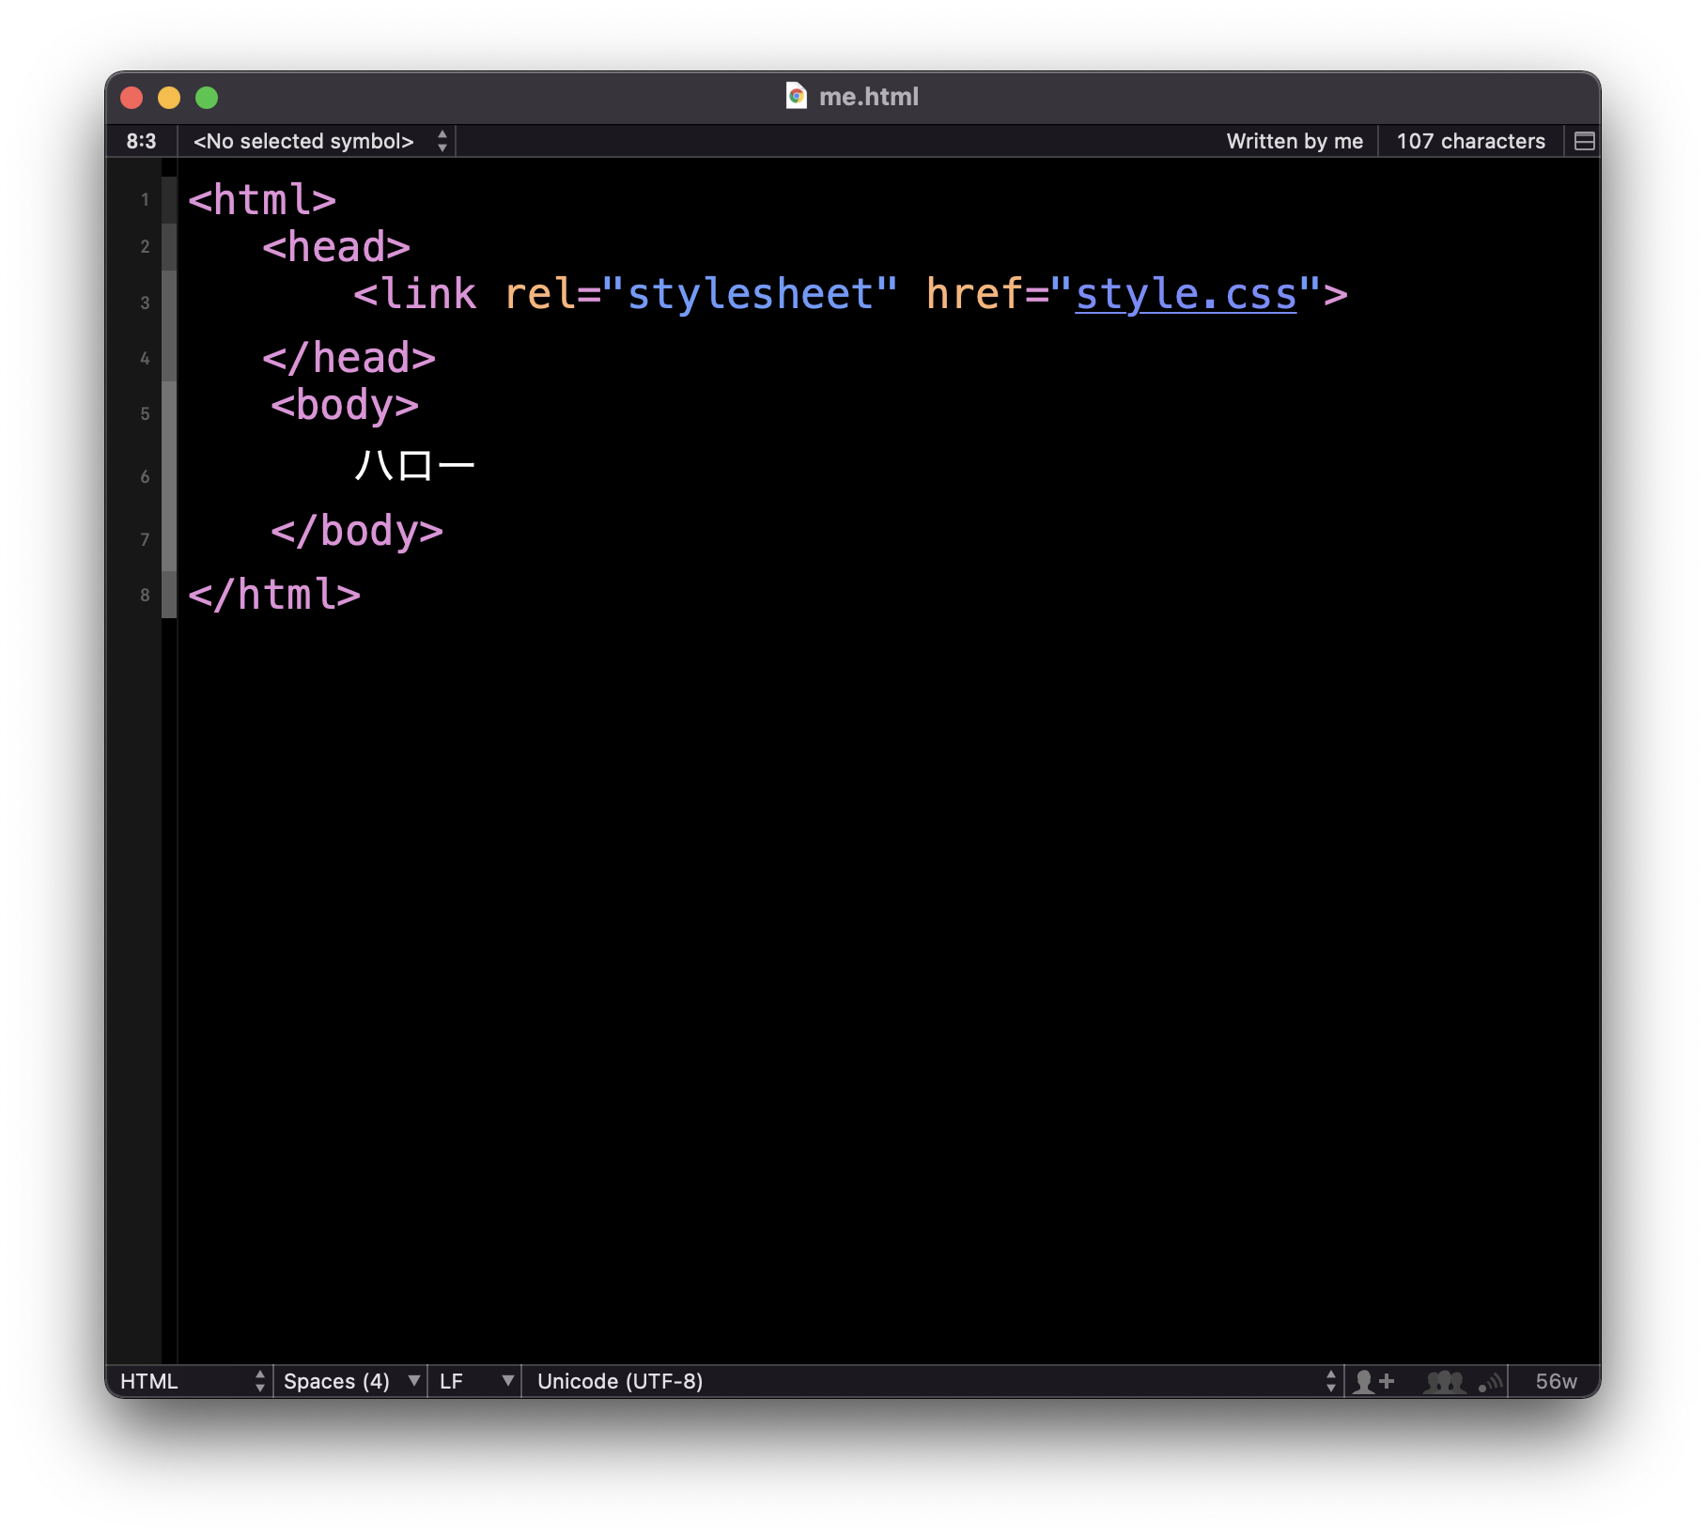Open the LF line ending dropdown
Screen dimensions: 1706x1537
point(475,1381)
